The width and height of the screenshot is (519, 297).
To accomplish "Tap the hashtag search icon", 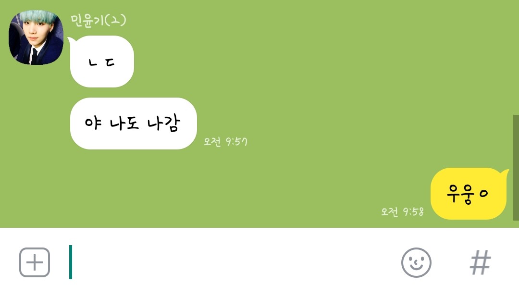I will (x=480, y=262).
